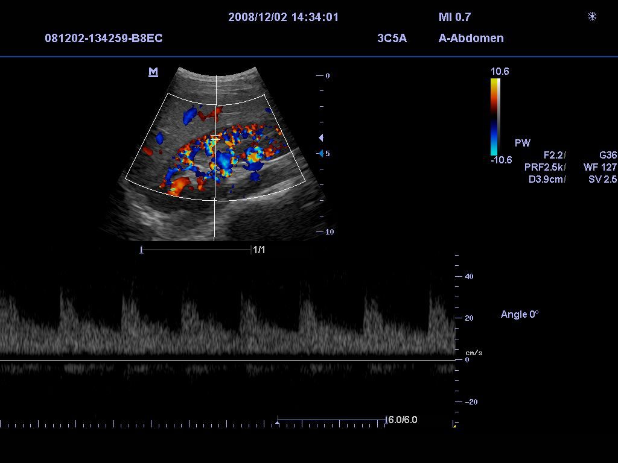Click the G36 gain parameter
The height and width of the screenshot is (463, 618).
607,155
